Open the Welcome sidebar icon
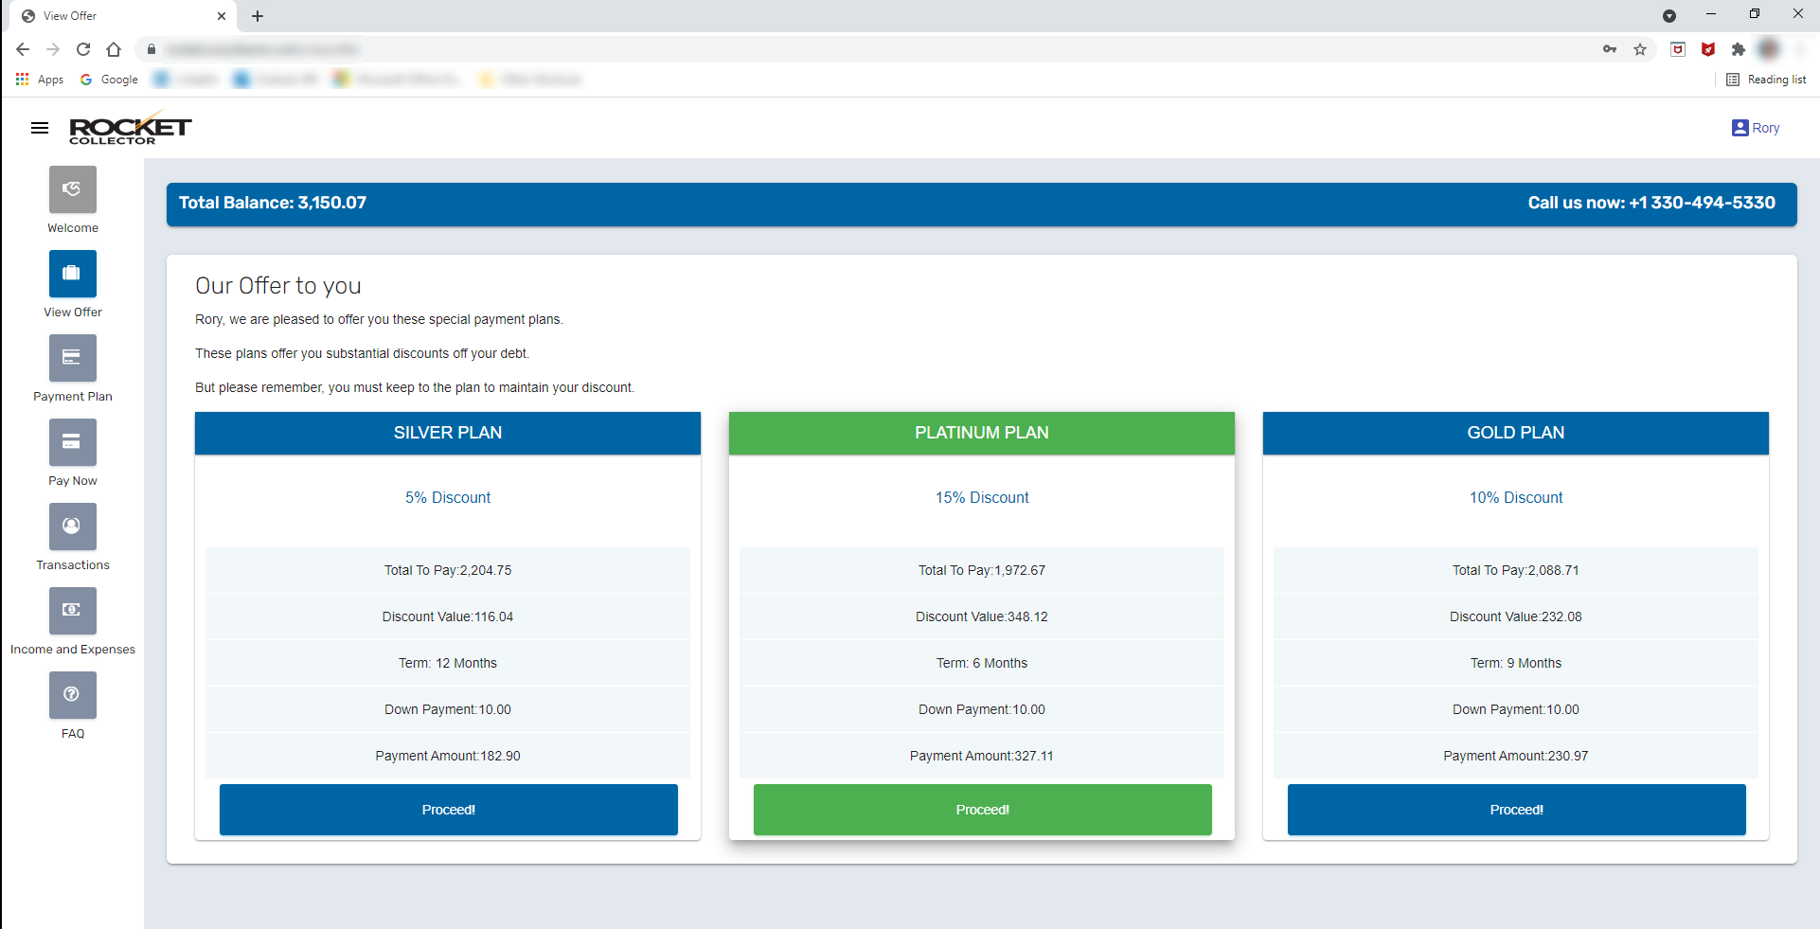The width and height of the screenshot is (1820, 929). coord(72,189)
